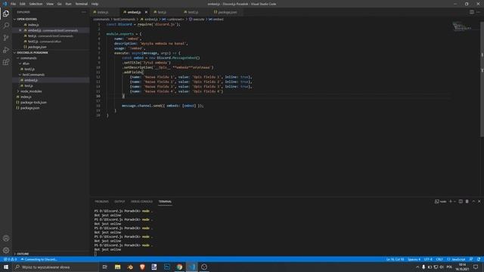Click the split editor icon
This screenshot has width=484, height=272.
coord(471,12)
